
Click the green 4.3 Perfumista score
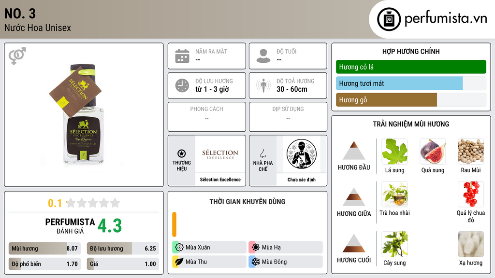pyautogui.click(x=110, y=226)
